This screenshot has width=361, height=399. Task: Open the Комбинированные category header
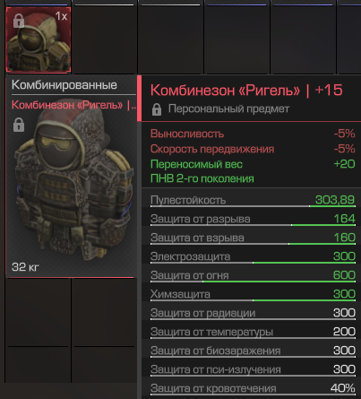(x=64, y=85)
